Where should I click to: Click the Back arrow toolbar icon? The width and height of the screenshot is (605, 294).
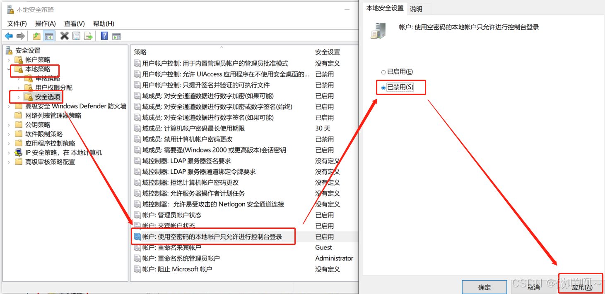pos(9,36)
